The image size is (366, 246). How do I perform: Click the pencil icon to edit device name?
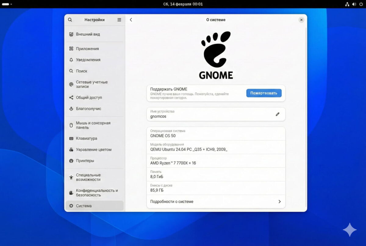coord(277,114)
